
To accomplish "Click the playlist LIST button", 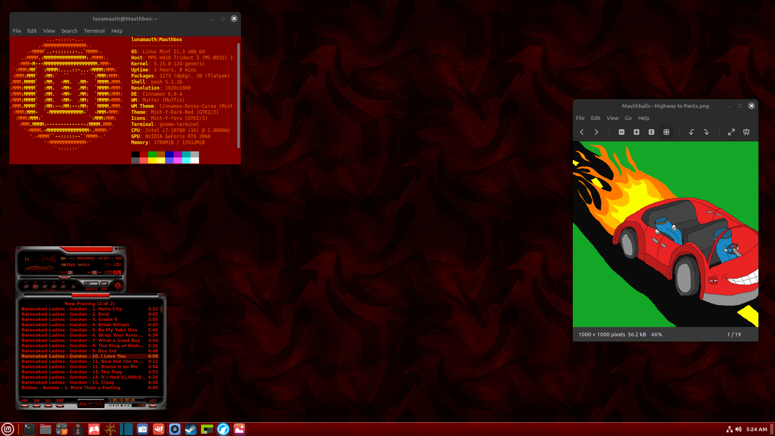I will (x=153, y=406).
